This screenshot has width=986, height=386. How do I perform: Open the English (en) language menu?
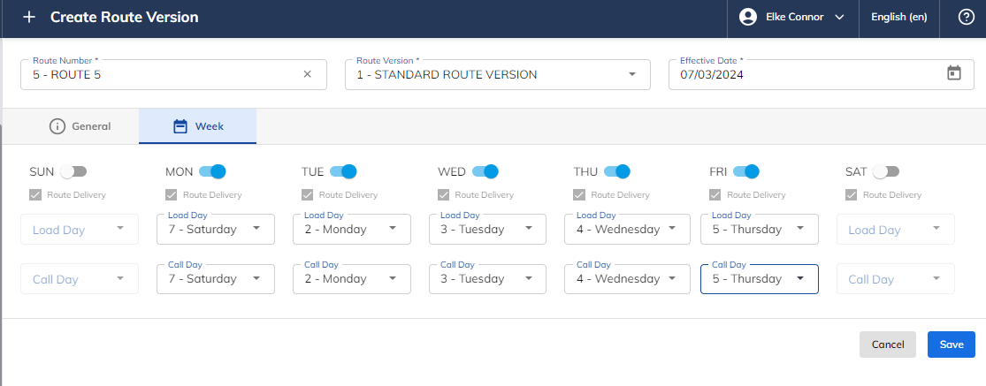click(x=898, y=17)
